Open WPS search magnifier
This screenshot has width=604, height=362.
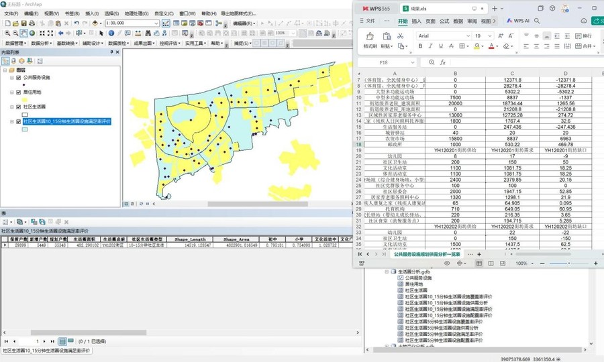coord(537,21)
